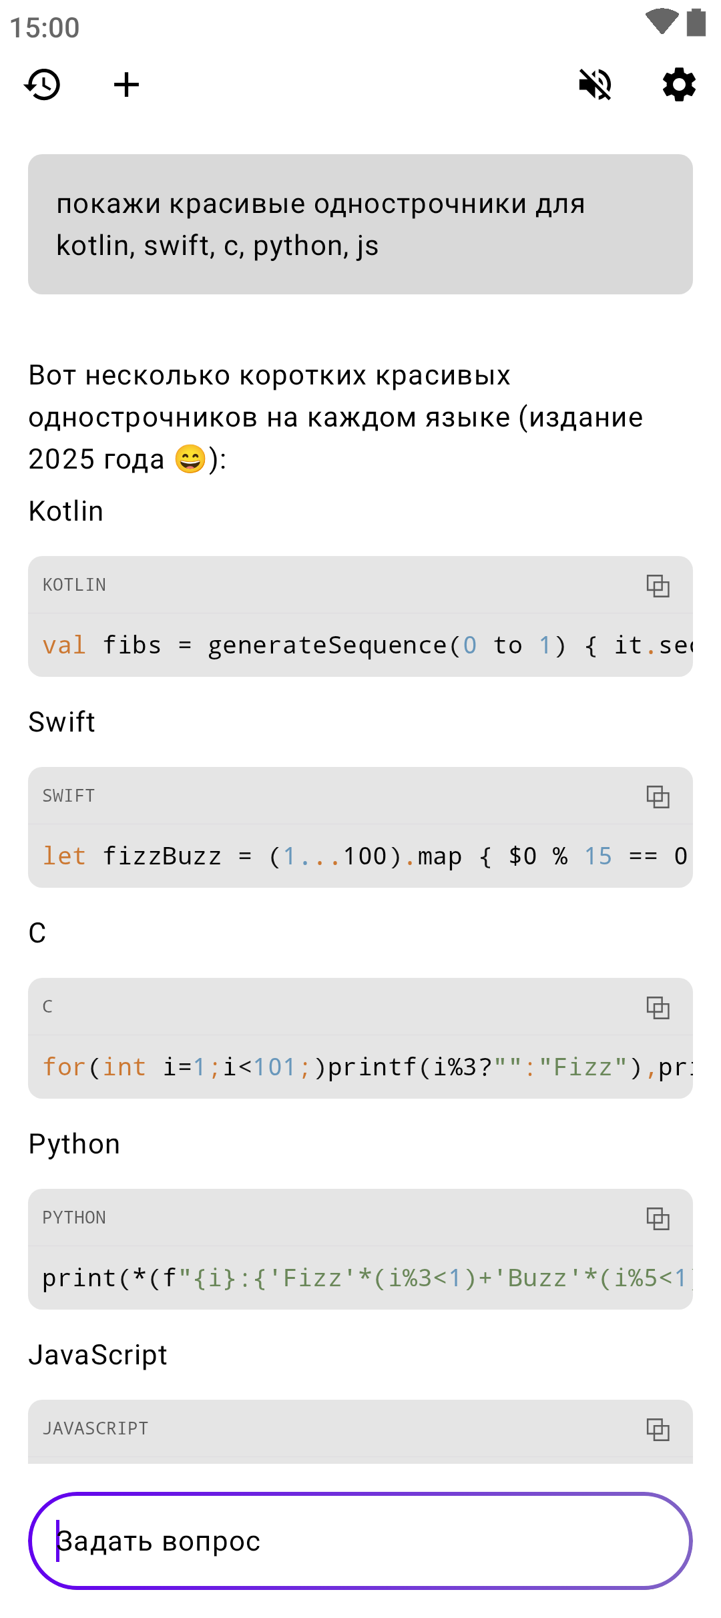The image size is (721, 1618).
Task: Tap the PYTHON code block header label
Action: coord(74,1218)
